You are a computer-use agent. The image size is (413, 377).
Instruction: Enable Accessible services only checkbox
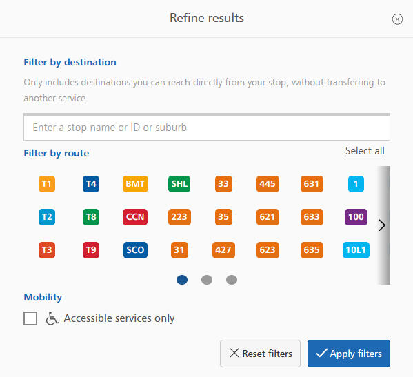30,318
